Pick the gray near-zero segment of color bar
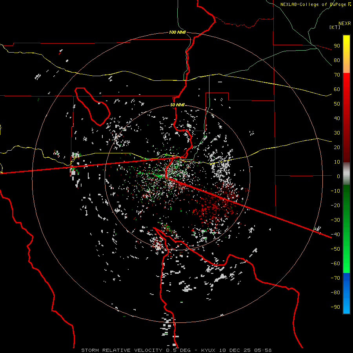 point(346,173)
